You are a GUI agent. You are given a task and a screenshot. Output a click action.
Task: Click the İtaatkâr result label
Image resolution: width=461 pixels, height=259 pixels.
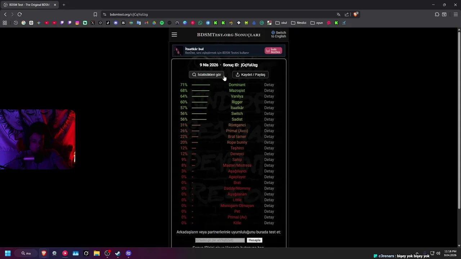pos(237,108)
